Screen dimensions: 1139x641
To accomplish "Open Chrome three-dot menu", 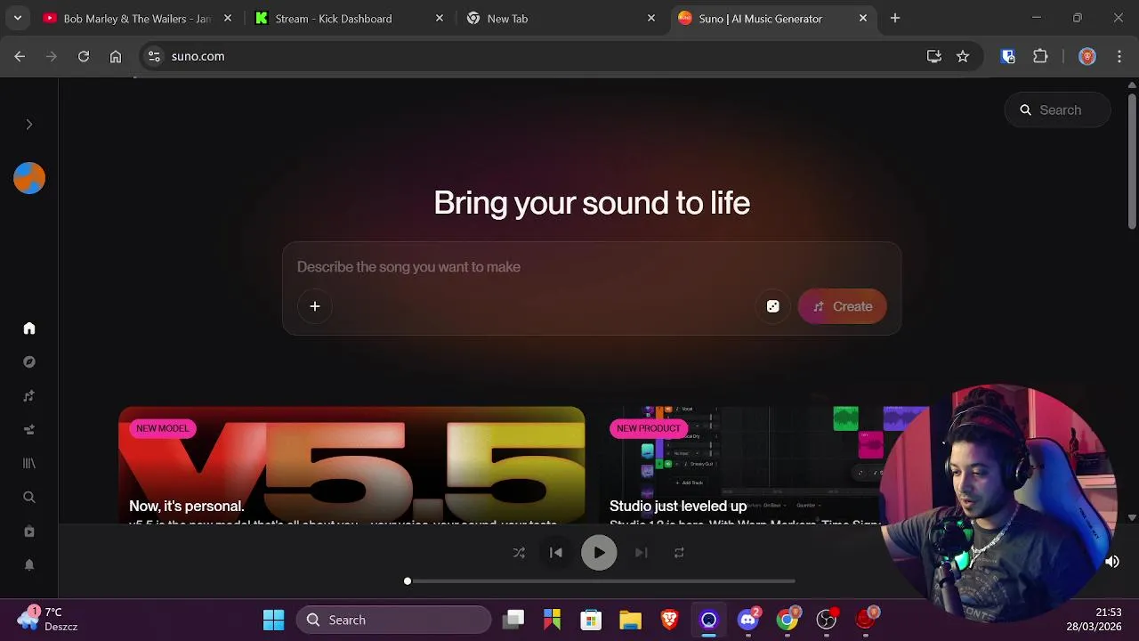I will [x=1119, y=56].
